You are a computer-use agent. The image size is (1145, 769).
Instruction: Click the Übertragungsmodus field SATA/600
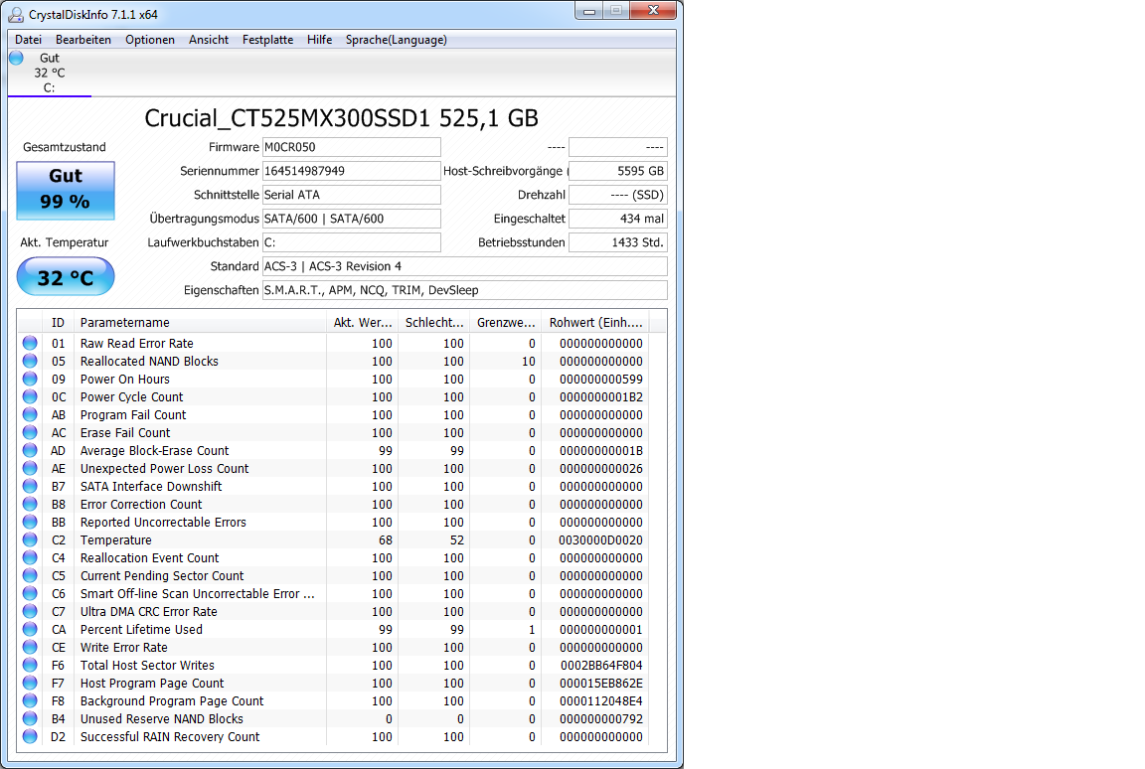351,219
